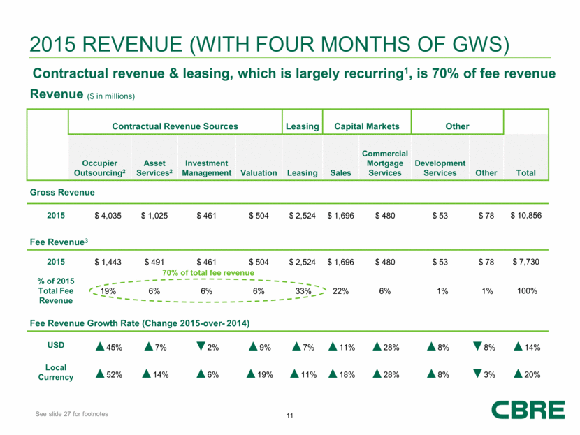Click the up triangle beside 45% USD
The image size is (580, 435).
click(99, 347)
